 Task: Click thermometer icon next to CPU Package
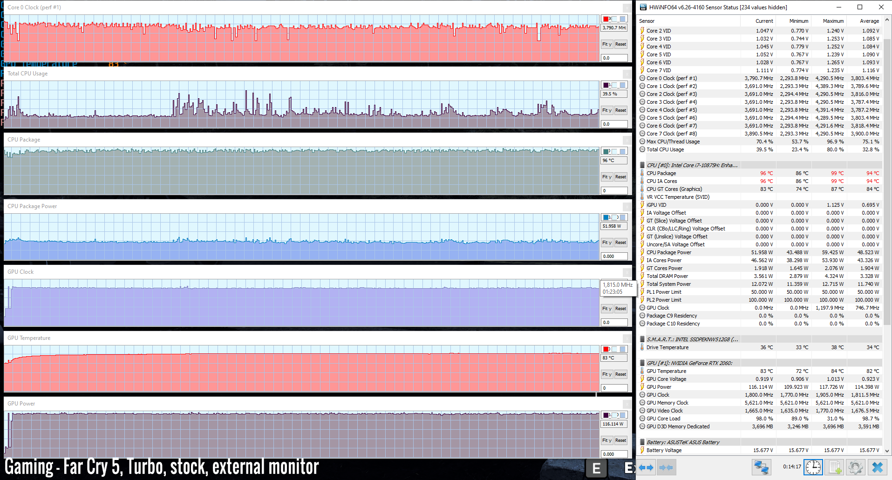(642, 173)
